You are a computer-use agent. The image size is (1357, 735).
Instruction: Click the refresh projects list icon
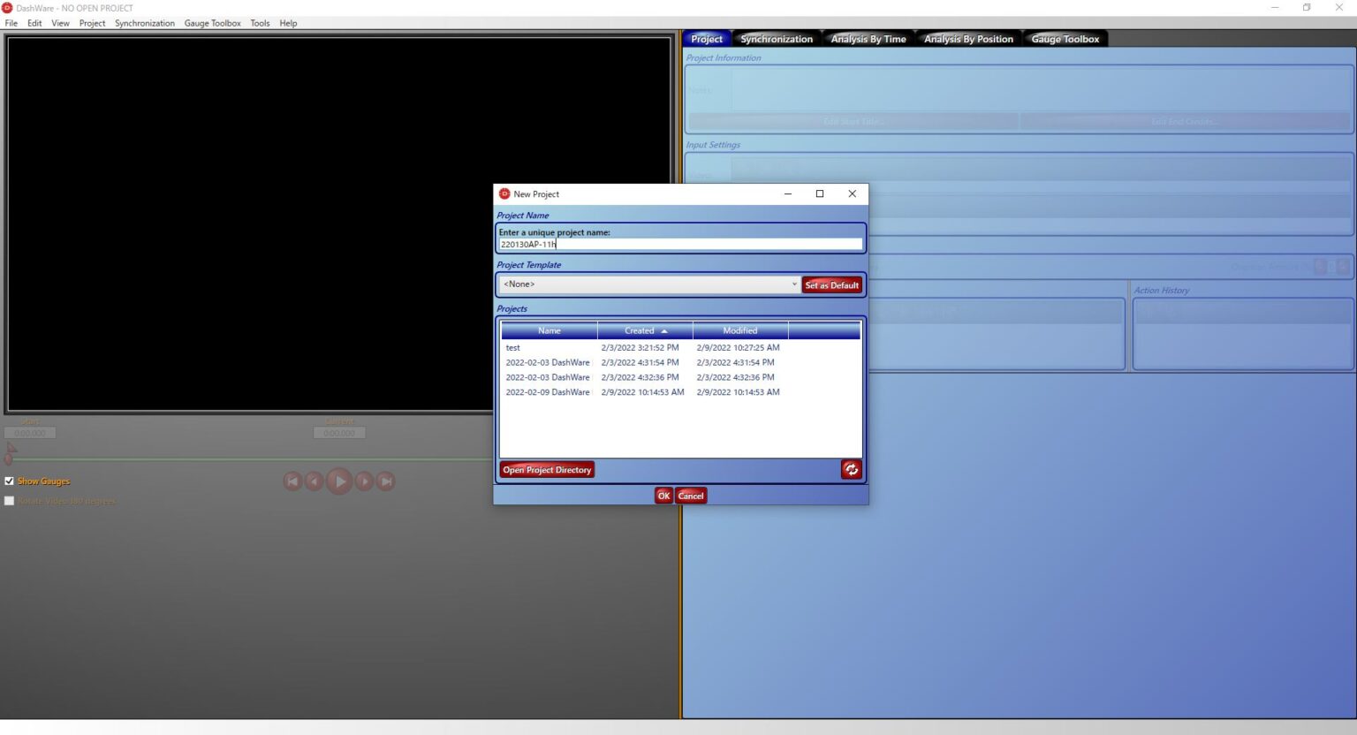851,470
